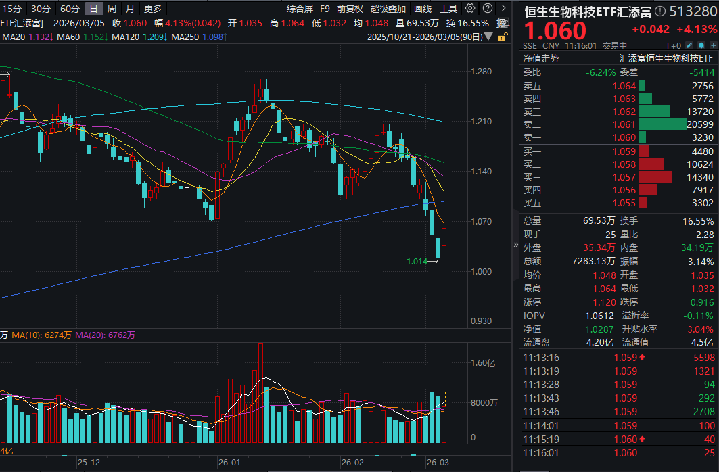Switch to 周 weekly chart tab
Screen dimensions: 719x472
112,9
